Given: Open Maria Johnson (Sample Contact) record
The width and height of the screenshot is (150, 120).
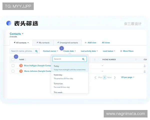Looking at the screenshot, I should point(37,71).
